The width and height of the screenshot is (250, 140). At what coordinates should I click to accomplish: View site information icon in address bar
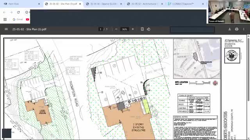click(27, 12)
